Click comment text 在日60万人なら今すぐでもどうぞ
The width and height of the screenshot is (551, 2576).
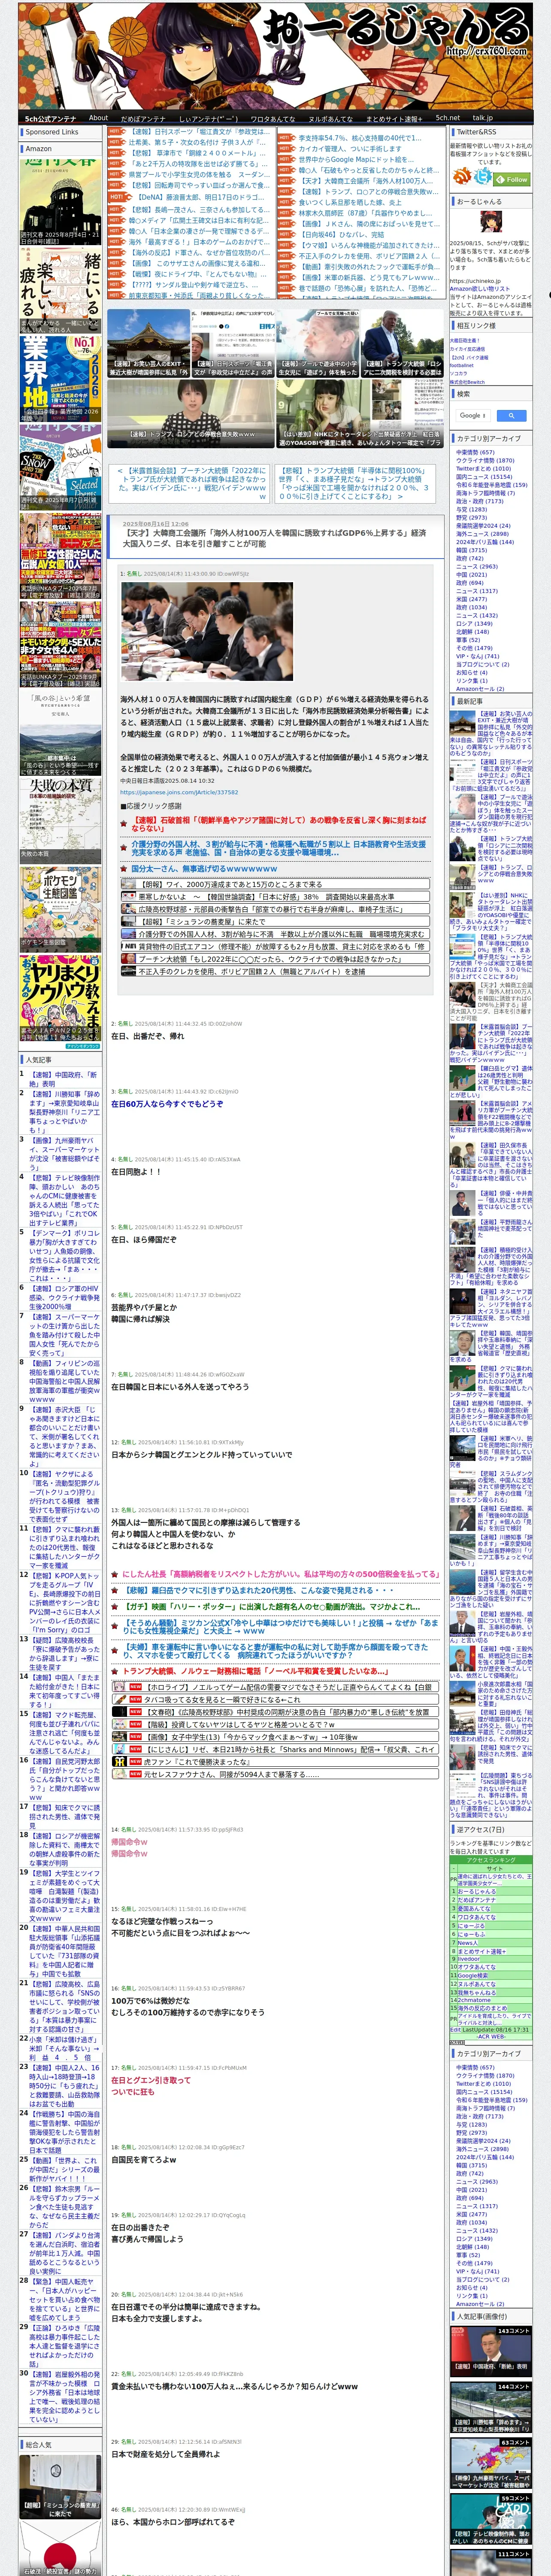167,1103
